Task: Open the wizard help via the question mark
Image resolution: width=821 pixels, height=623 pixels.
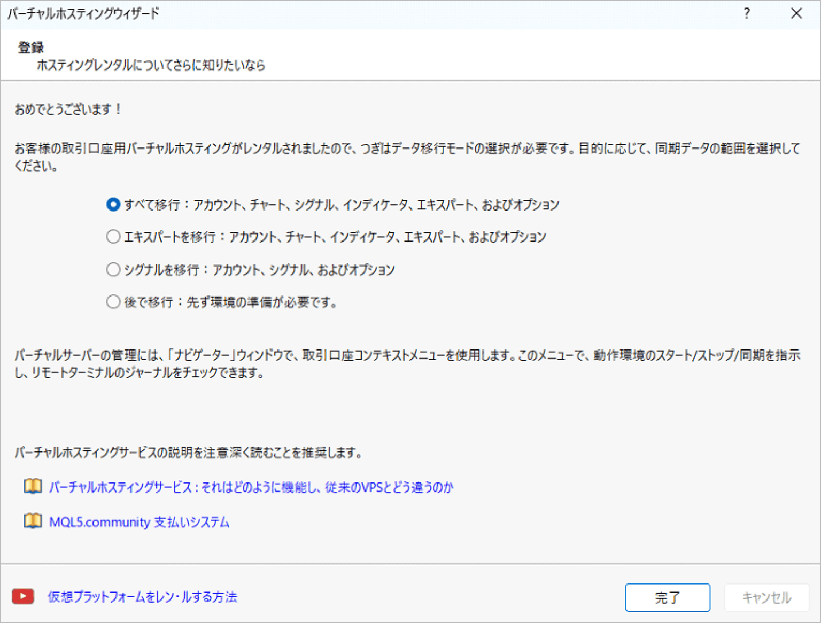Action: pyautogui.click(x=746, y=14)
